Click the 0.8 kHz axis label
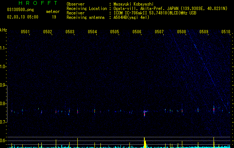The image size is (234, 148). click(3, 104)
